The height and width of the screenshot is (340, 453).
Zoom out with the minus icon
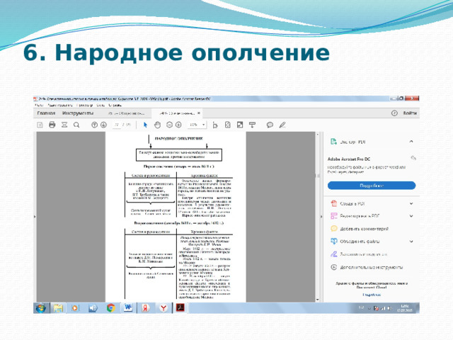click(x=170, y=125)
